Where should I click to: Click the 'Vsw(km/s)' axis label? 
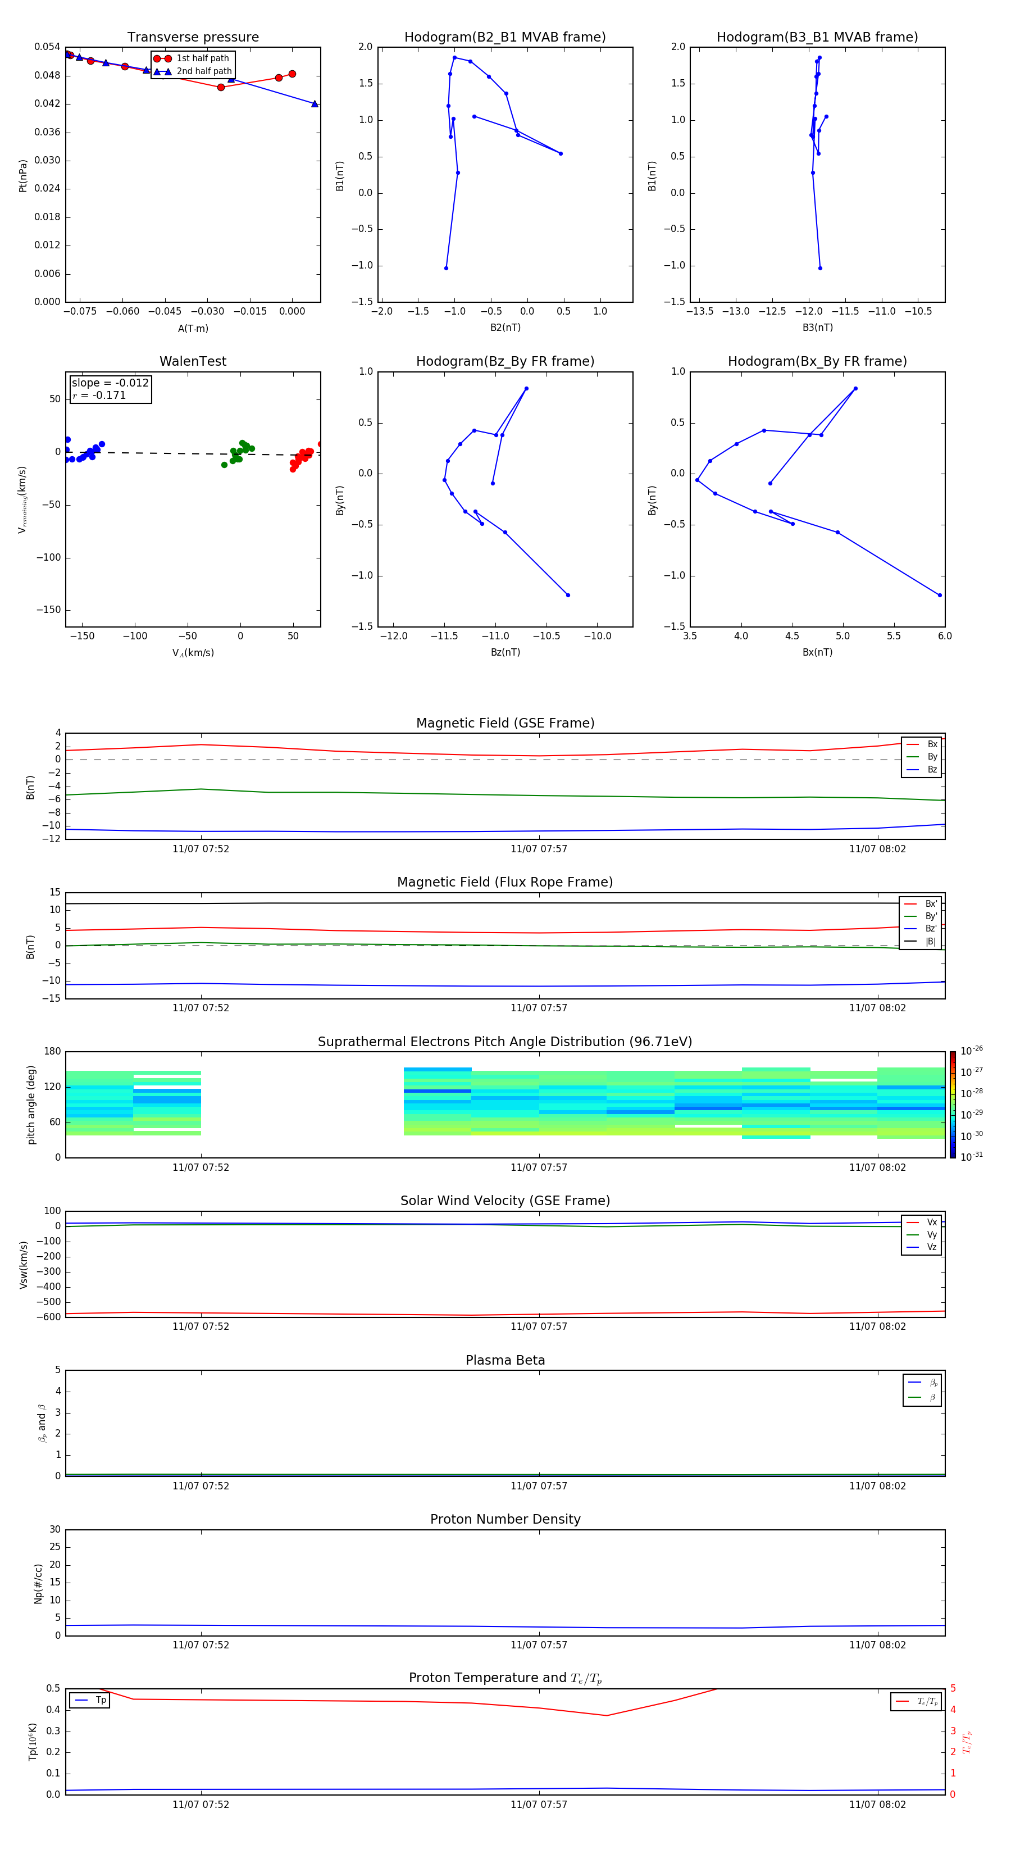24,1265
